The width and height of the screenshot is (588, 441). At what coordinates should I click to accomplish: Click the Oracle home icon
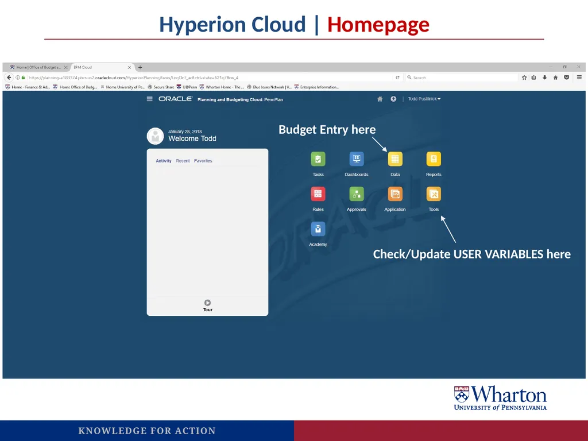pos(380,99)
